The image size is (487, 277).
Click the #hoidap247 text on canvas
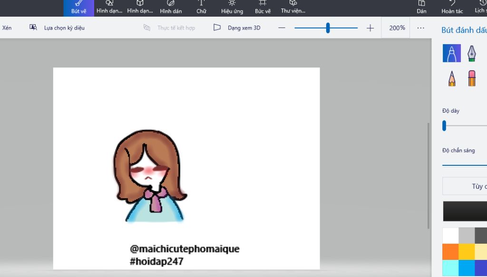[156, 261]
